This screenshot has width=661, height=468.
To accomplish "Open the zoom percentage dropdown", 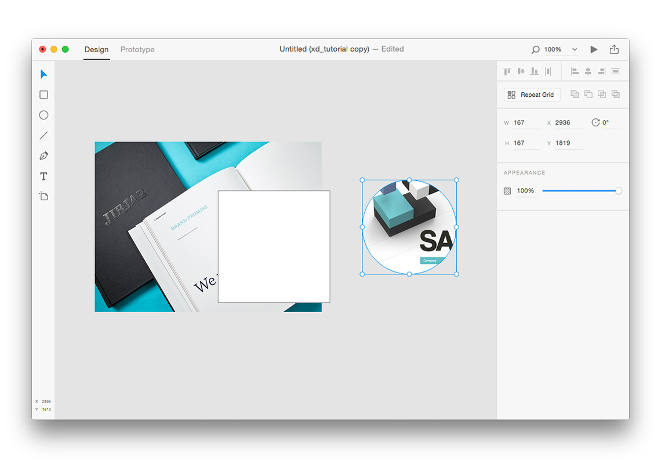I will [574, 49].
